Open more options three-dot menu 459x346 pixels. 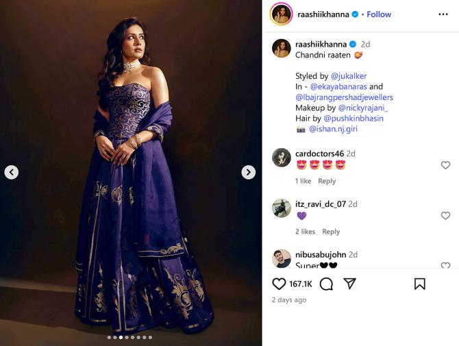(443, 14)
